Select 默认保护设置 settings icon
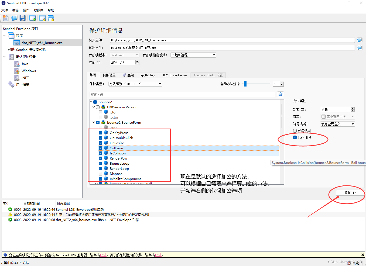Viewport: 366px width, 266px height. [x=11, y=57]
